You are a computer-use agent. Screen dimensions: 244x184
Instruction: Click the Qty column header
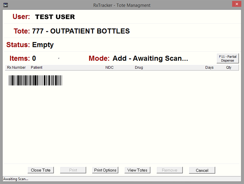(x=229, y=68)
